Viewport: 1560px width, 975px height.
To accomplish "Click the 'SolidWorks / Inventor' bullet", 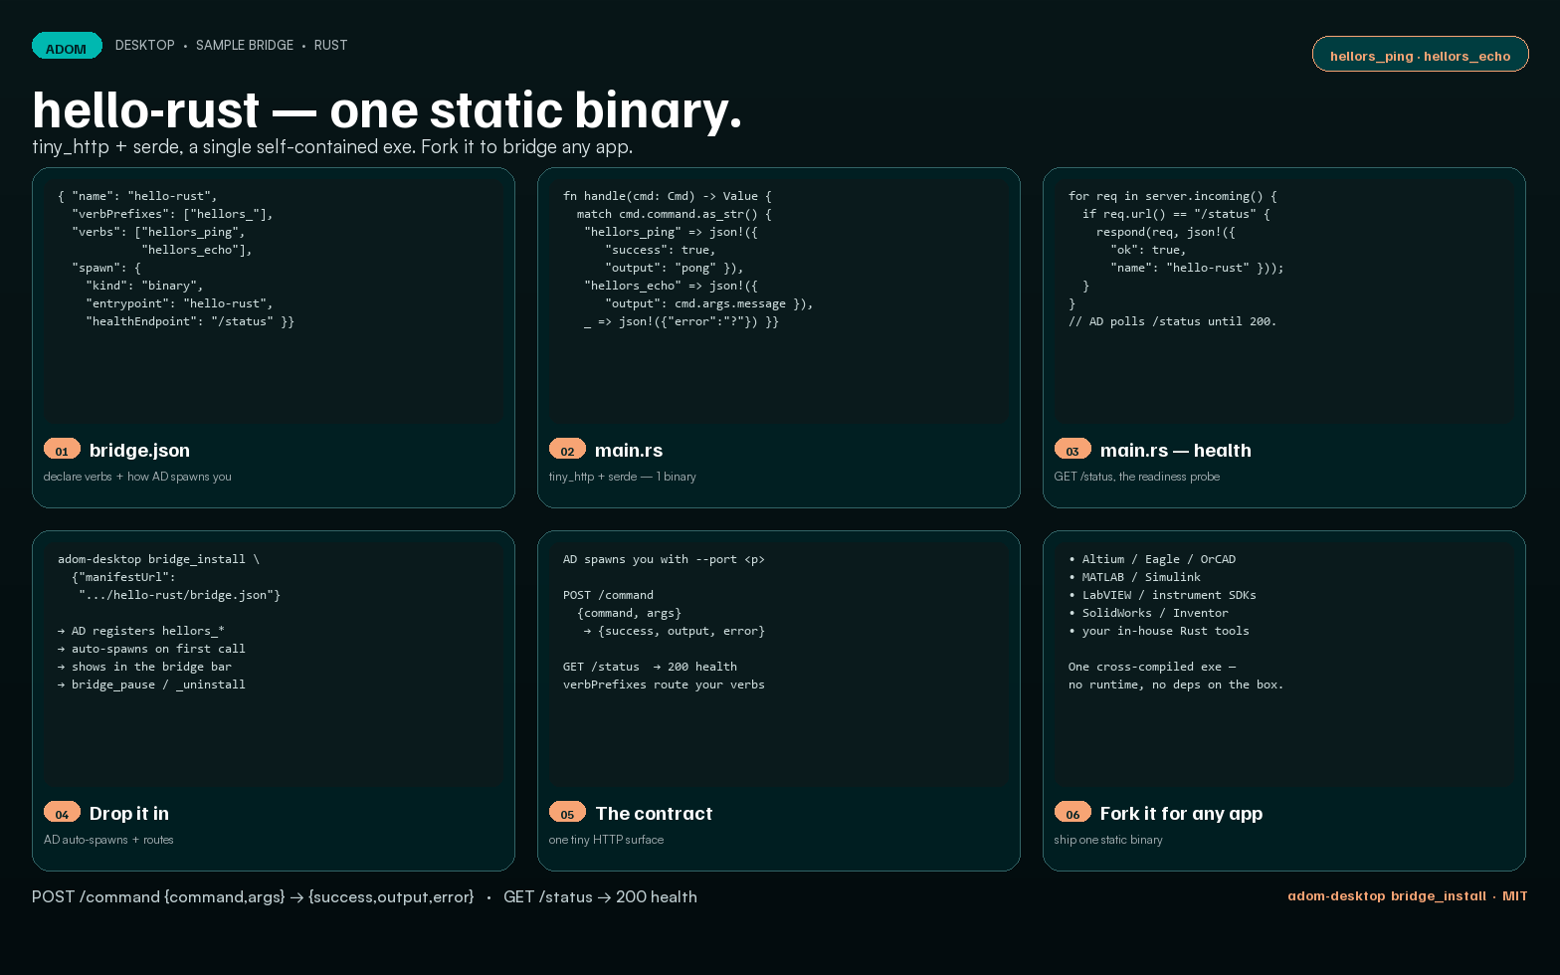I will pyautogui.click(x=1149, y=613).
